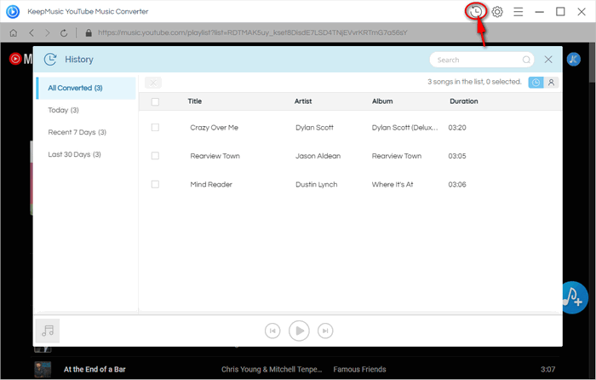The image size is (596, 380).
Task: Reload the page with refresh icon
Action: [x=64, y=33]
